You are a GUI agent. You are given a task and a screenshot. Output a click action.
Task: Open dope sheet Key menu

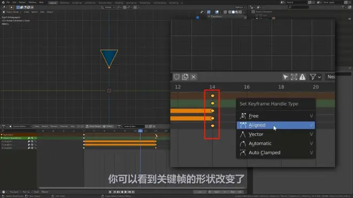(x=73, y=126)
